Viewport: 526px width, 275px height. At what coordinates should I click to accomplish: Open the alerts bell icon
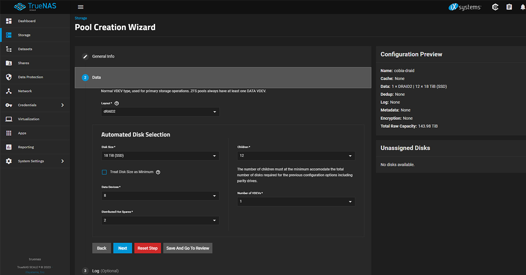(522, 7)
